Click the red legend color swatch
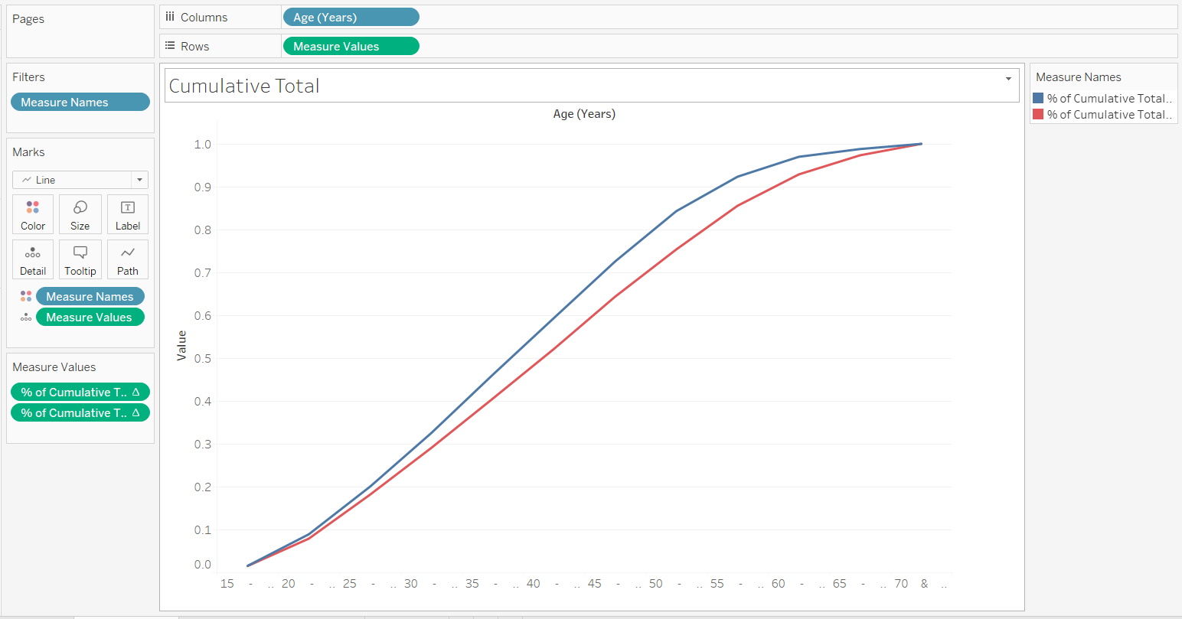This screenshot has height=619, width=1182. tap(1038, 115)
